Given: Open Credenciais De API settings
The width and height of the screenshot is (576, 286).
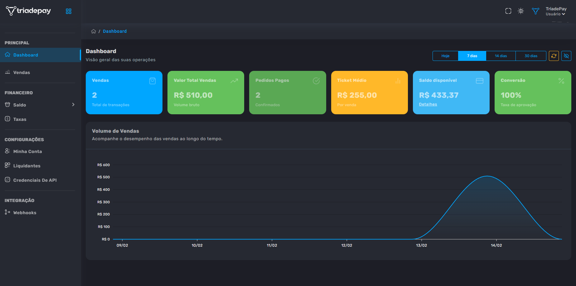Looking at the screenshot, I should [x=35, y=180].
